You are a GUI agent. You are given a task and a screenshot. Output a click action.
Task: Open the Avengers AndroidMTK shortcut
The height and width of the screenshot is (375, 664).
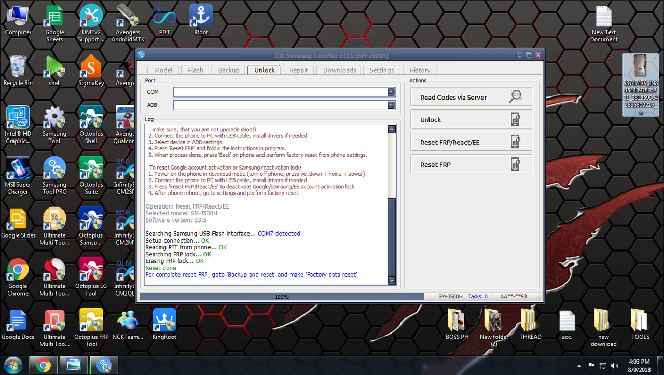pos(128,23)
